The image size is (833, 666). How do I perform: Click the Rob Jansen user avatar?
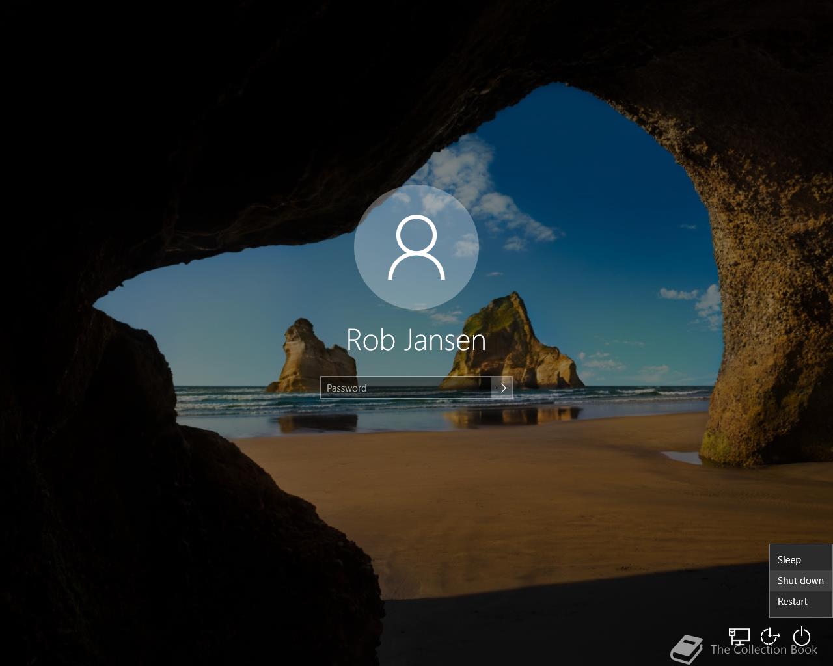pyautogui.click(x=416, y=247)
